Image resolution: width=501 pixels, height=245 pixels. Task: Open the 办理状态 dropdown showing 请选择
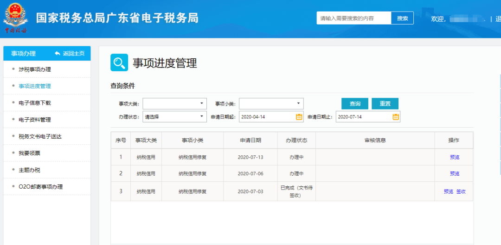coord(175,116)
